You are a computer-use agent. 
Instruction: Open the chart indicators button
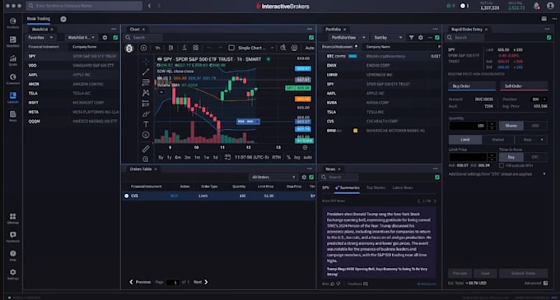184,48
